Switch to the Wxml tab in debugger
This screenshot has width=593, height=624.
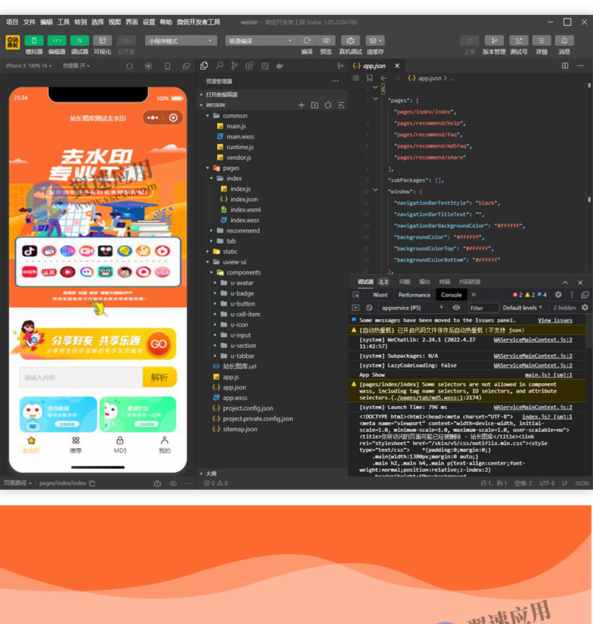[x=380, y=295]
